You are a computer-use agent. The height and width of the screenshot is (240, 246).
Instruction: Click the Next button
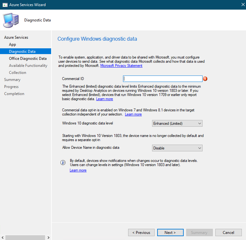point(170,232)
